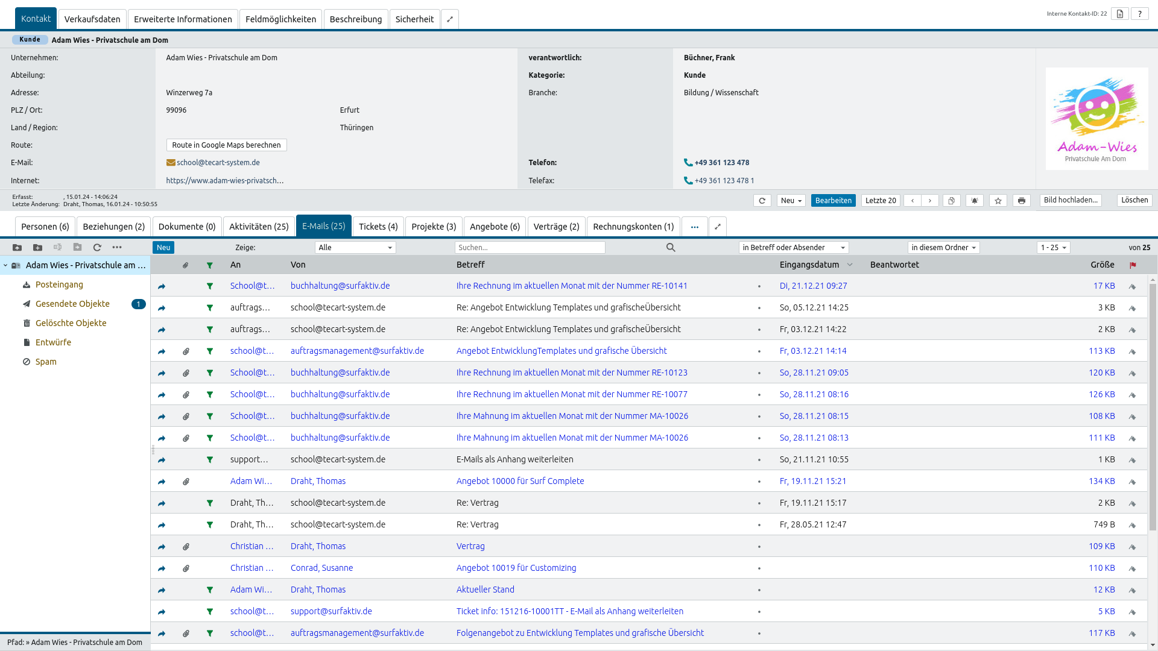Open the Zeige 'Alle' dropdown
Image resolution: width=1158 pixels, height=651 pixels.
pos(355,248)
